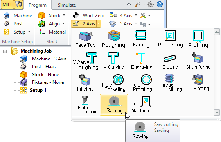Open the gear preferences icon
The image size is (221, 142).
point(151,4)
